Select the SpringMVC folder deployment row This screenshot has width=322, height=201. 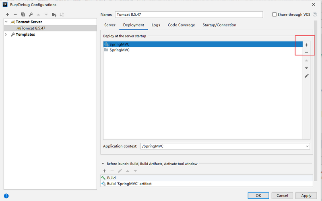203,50
